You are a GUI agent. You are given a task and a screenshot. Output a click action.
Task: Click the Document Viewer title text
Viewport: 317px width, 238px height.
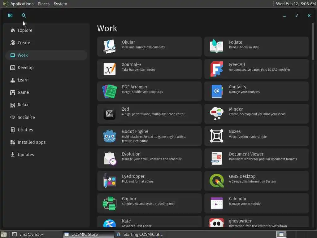click(246, 154)
